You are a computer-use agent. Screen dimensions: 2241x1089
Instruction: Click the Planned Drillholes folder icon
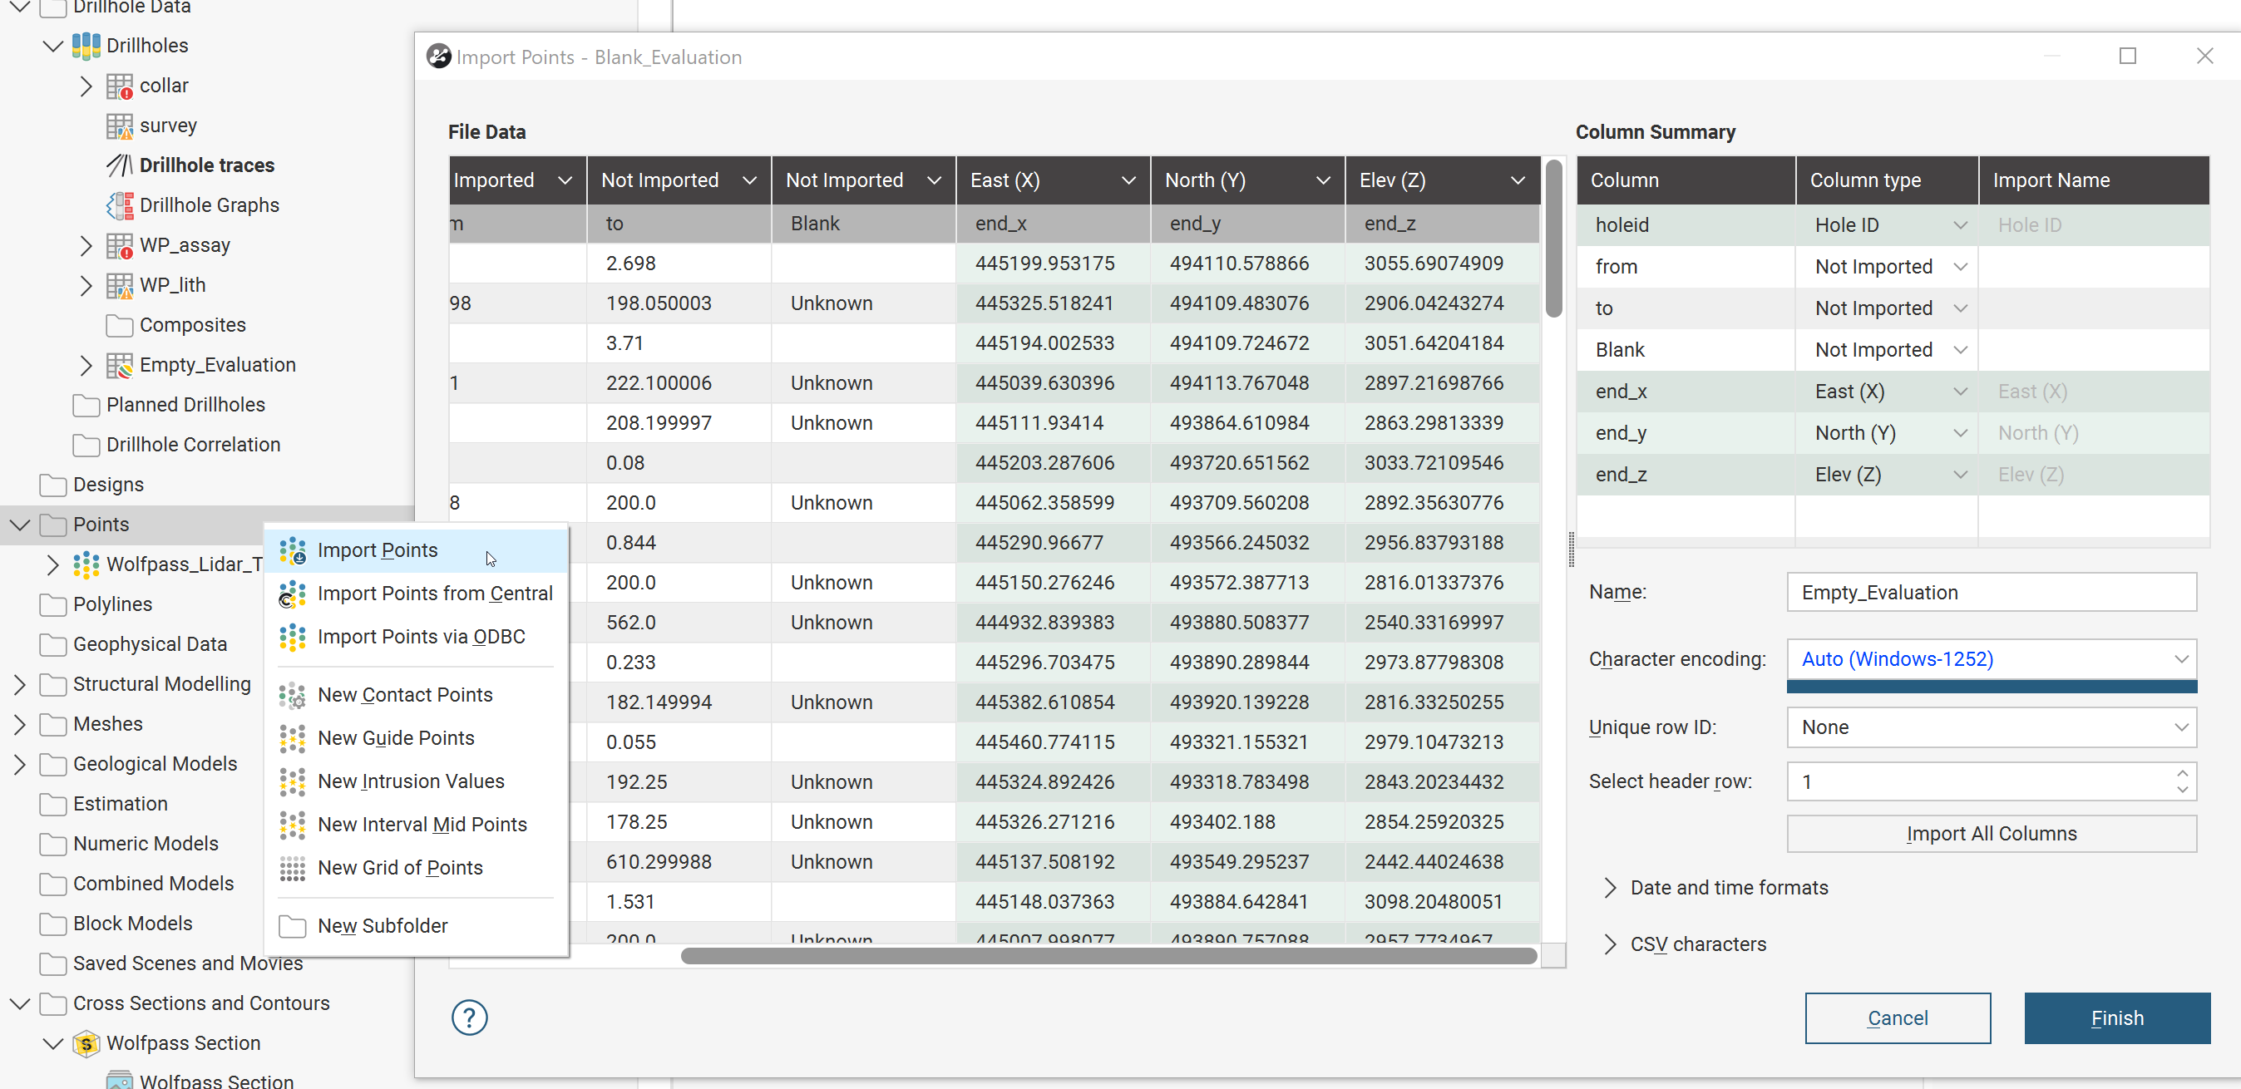pyautogui.click(x=86, y=406)
